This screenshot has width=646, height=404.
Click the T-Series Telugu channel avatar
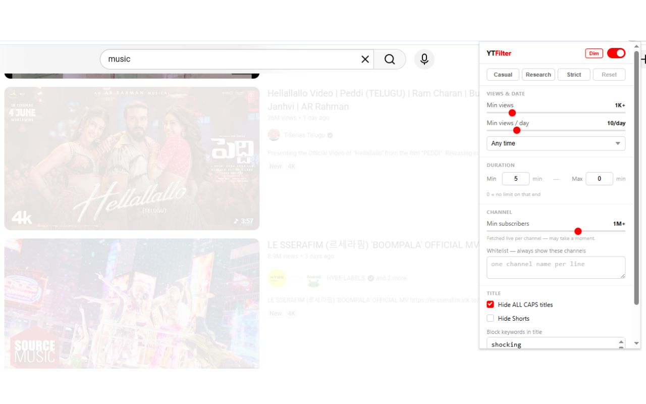[x=274, y=135]
